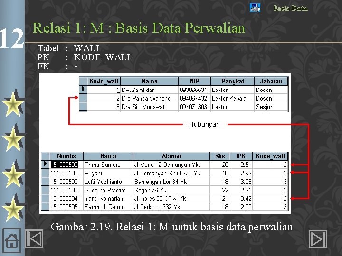Click the Sks column header
Screen dimensions: 342x256
[219, 156]
